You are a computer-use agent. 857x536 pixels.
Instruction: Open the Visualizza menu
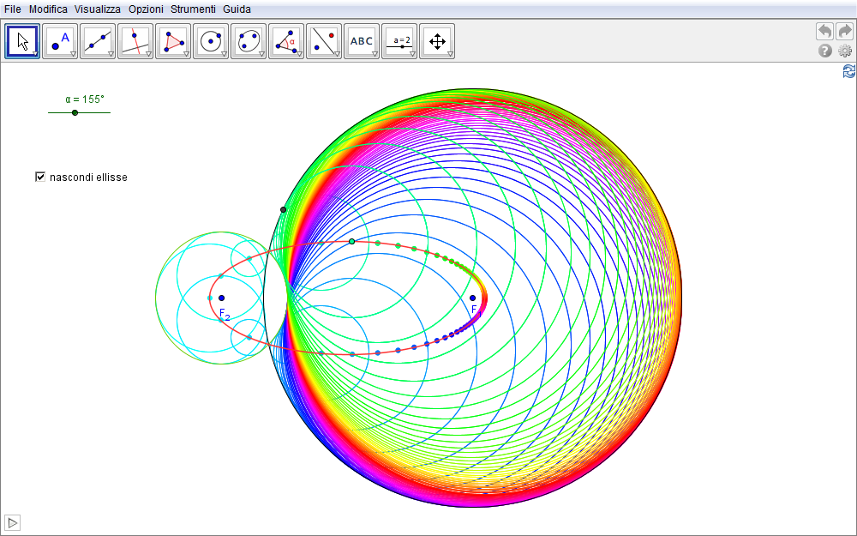click(x=97, y=9)
